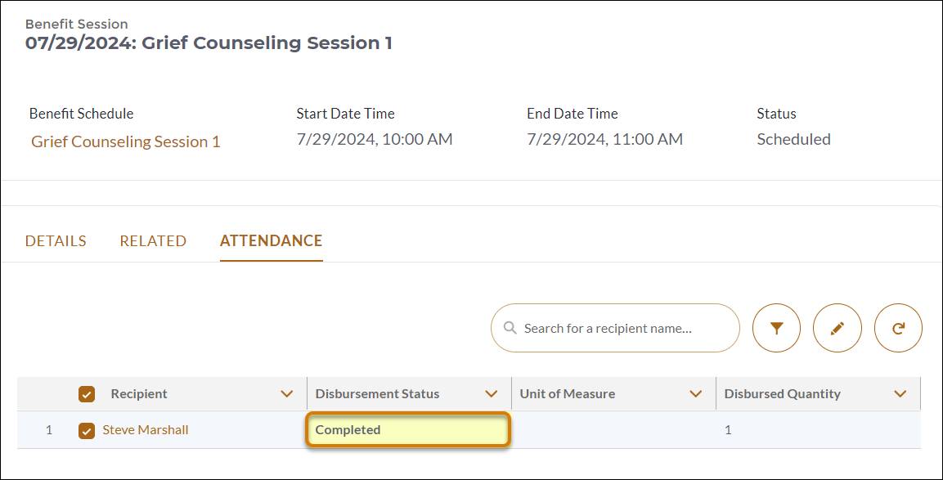
Task: Toggle the select-all checkbox in the table header
Action: coord(86,393)
